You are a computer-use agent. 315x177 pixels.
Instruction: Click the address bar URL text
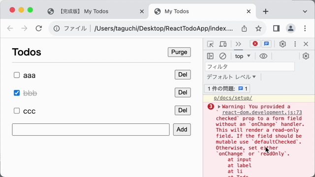click(x=163, y=29)
